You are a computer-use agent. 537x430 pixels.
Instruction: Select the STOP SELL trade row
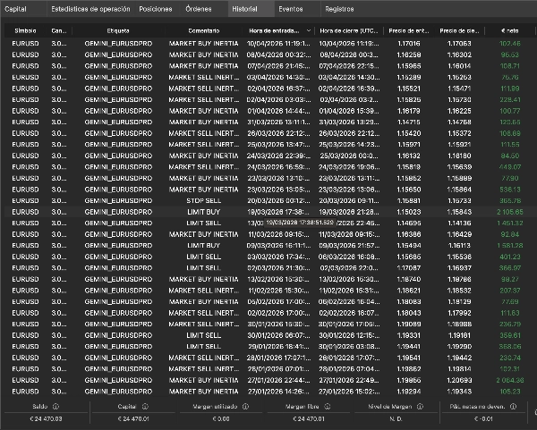203,201
